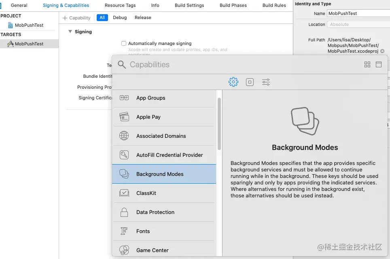Select the Debug configuration filter
Screen dimensions: 390x259
click(120, 17)
